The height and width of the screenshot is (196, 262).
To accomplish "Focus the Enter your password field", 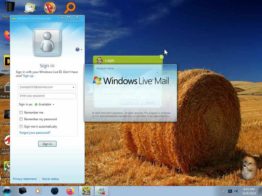I will [x=47, y=96].
